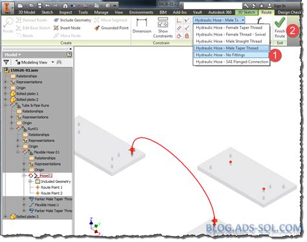Image resolution: width=307 pixels, height=242 pixels.
Task: Switch to the 3D Sketch tab
Action: (x=246, y=12)
